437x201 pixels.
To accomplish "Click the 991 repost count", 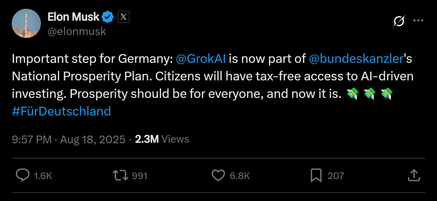I will (x=140, y=176).
